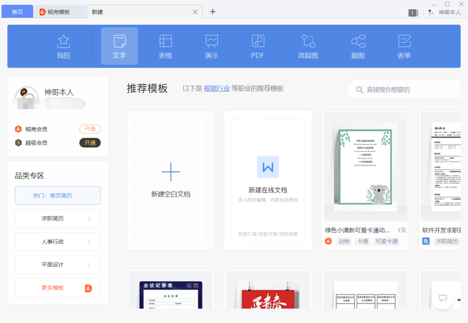The image size is (468, 323).
Task: Open the 脑图 mind map tool
Action: (358, 46)
